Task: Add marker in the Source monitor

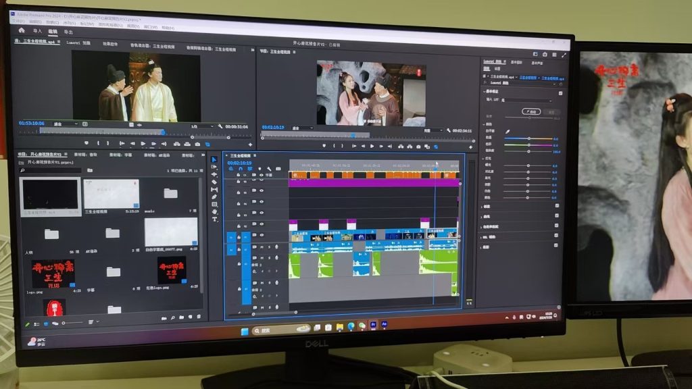Action: coord(86,143)
